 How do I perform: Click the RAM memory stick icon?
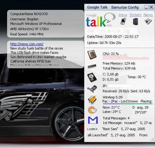coord(92,66)
